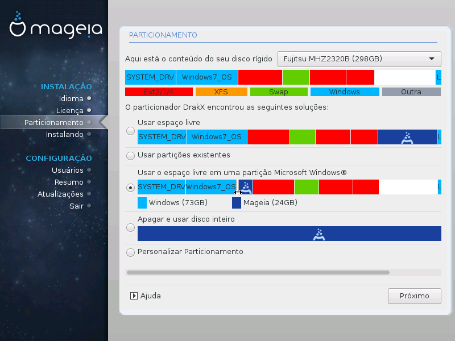This screenshot has height=341, width=455.
Task: Click the Idioma step in the sidebar
Action: click(x=71, y=98)
